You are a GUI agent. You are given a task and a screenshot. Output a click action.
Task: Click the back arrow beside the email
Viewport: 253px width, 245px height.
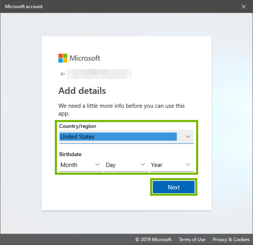coord(63,74)
